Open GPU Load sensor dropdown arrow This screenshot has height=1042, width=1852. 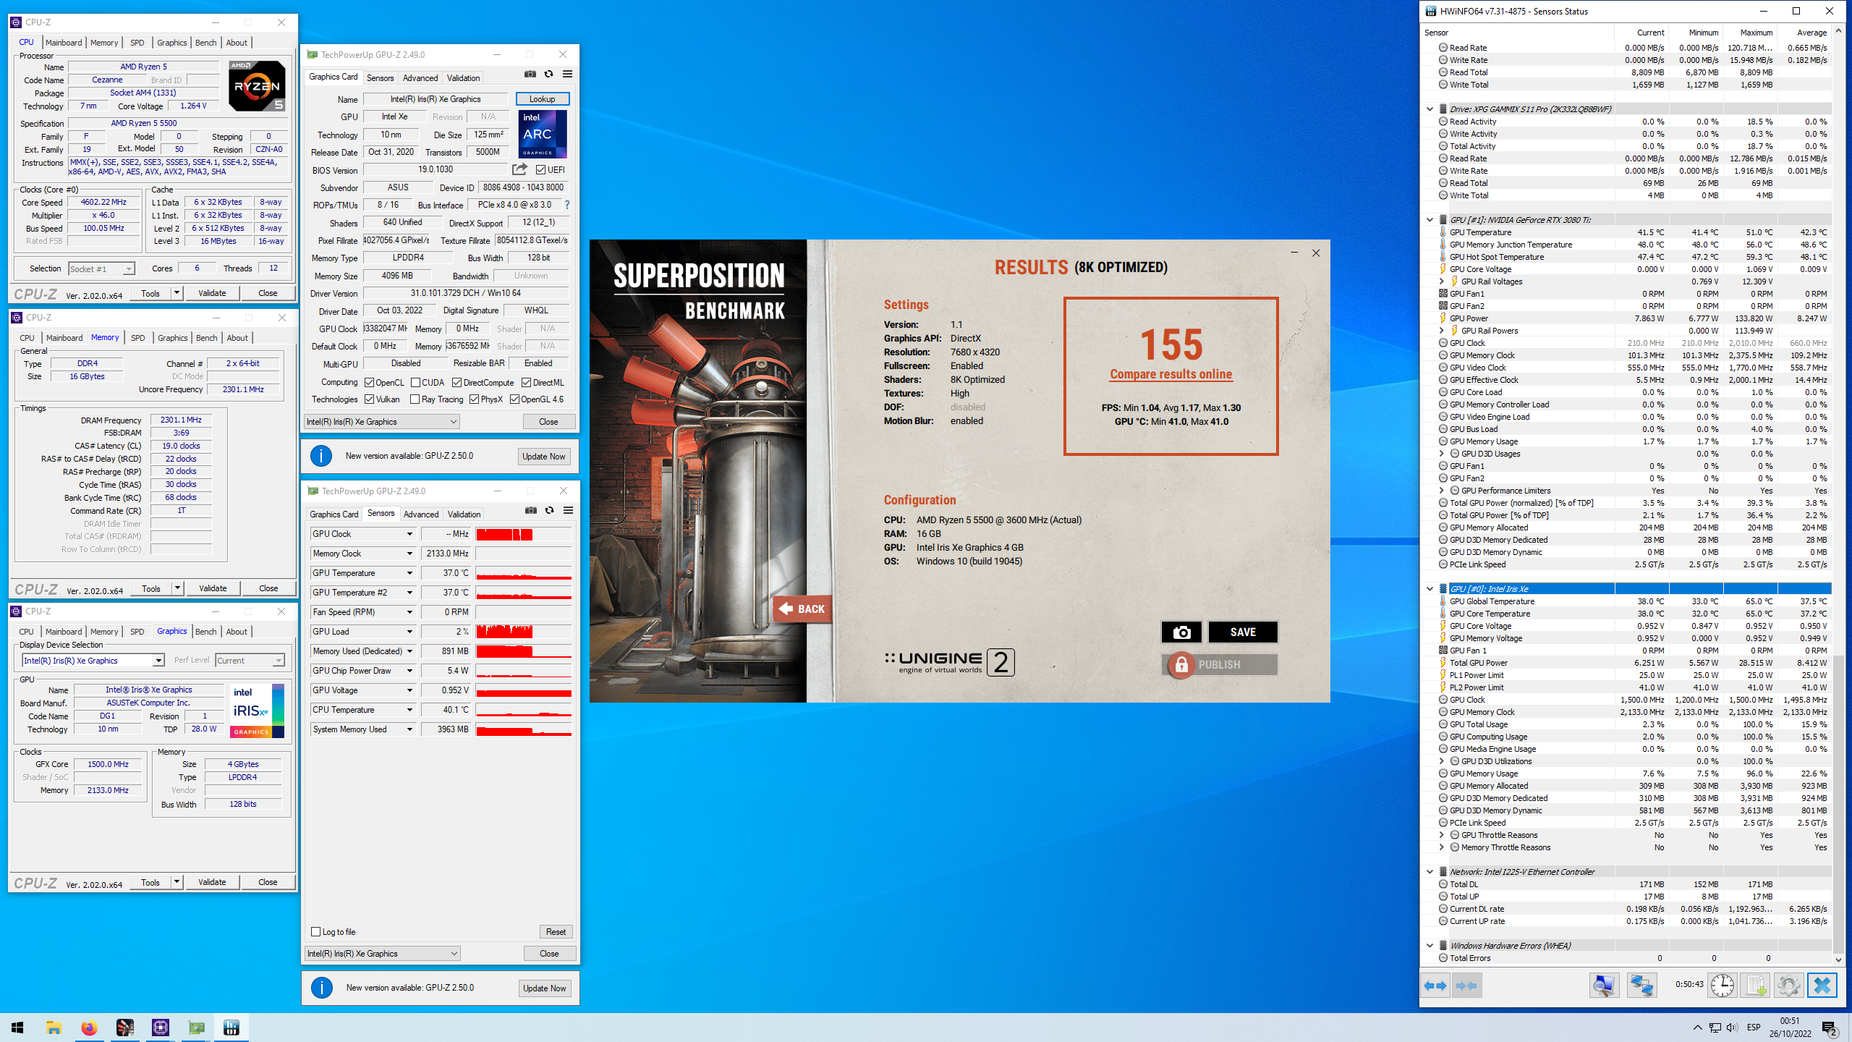point(409,632)
